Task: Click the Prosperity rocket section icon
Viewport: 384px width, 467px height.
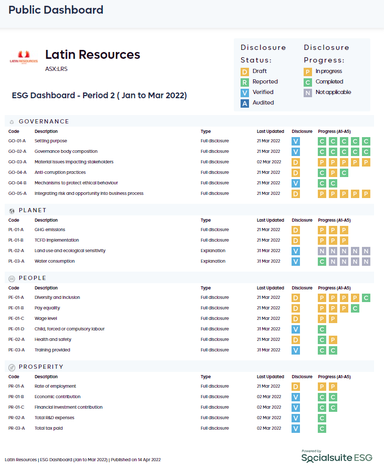Action: click(12, 367)
